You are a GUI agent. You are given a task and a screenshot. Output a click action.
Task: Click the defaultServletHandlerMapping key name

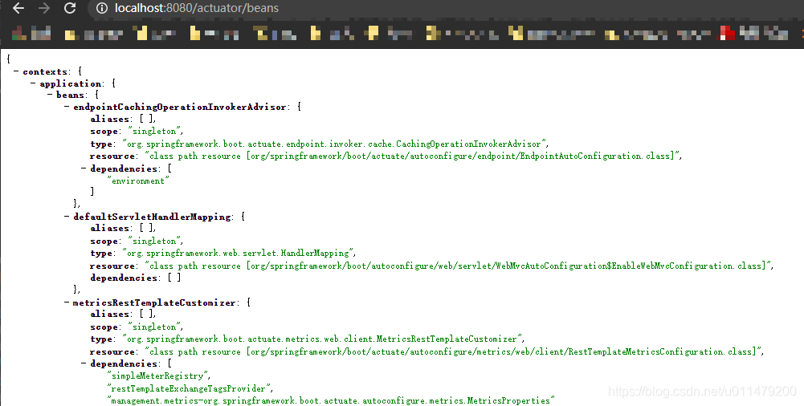pyautogui.click(x=152, y=217)
